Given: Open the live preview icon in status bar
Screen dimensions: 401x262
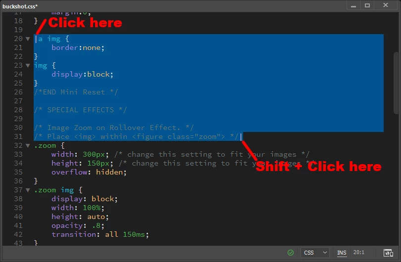Looking at the screenshot, I should [x=388, y=253].
